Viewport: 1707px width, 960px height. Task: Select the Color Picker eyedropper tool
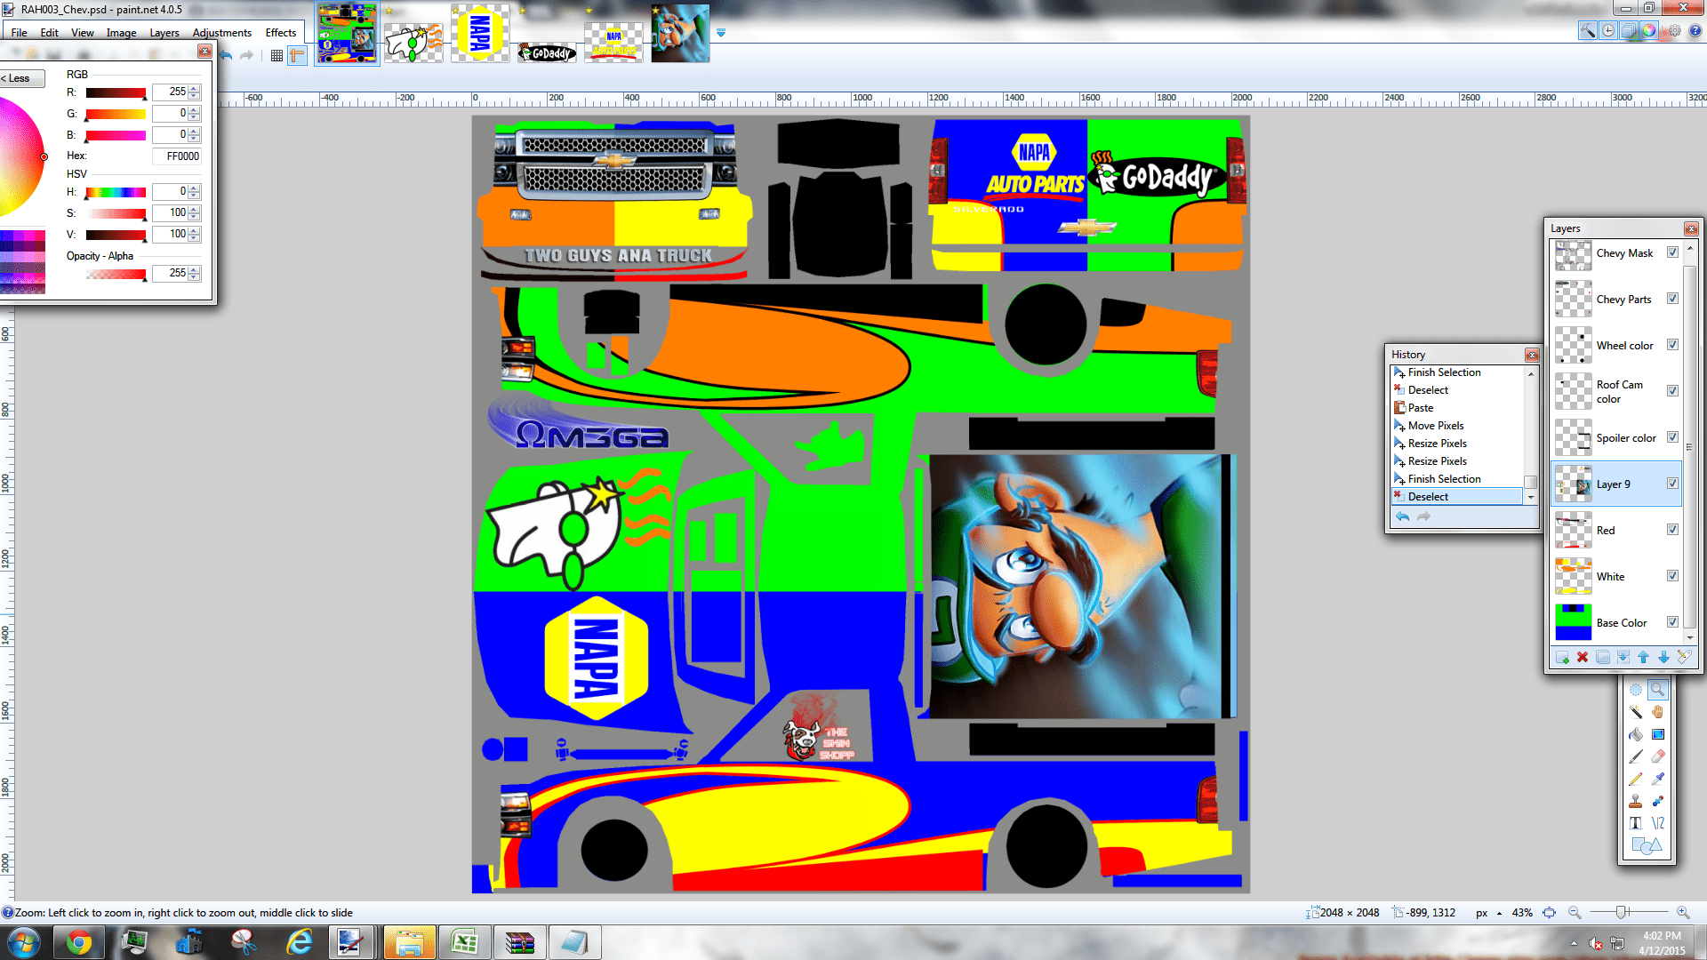pos(1658,779)
